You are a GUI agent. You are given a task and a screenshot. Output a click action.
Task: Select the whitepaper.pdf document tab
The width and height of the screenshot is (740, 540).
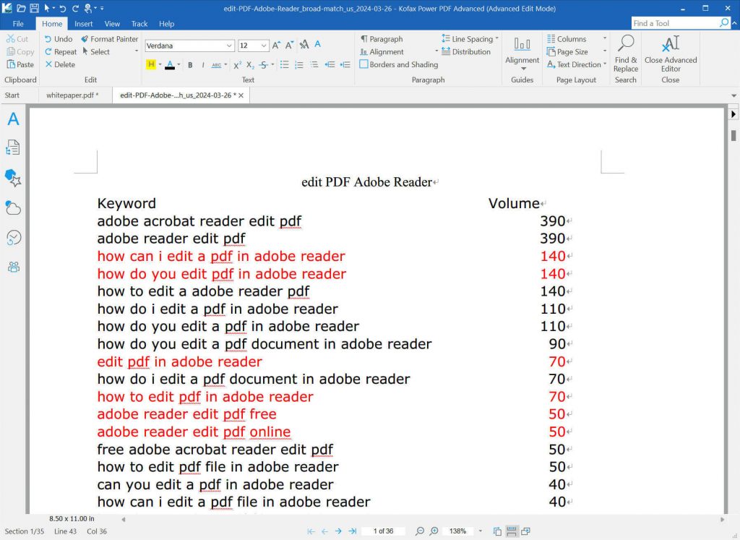pyautogui.click(x=72, y=94)
